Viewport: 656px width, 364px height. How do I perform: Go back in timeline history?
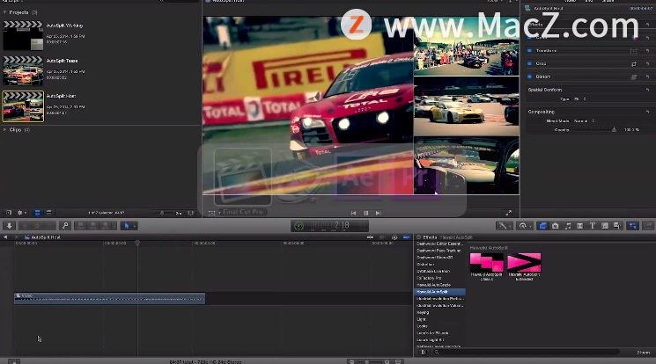point(5,237)
